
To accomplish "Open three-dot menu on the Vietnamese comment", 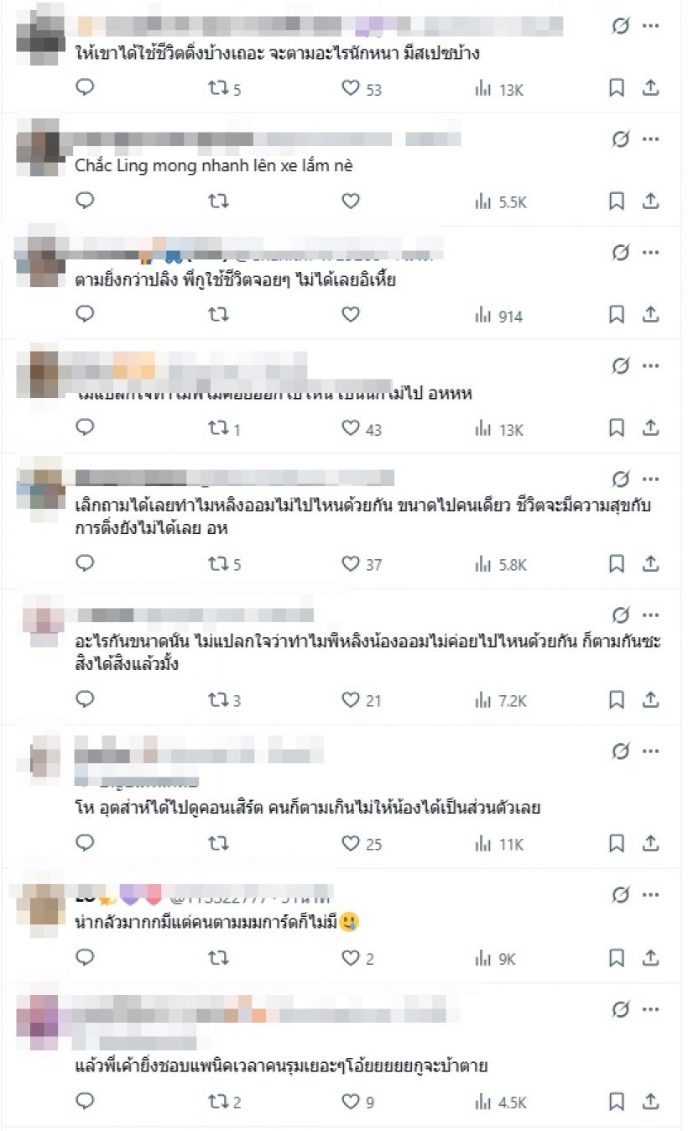I will [651, 139].
